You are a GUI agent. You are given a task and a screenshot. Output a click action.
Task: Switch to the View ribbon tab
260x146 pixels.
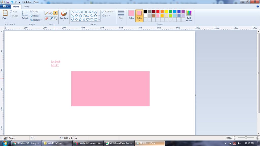coord(27,7)
